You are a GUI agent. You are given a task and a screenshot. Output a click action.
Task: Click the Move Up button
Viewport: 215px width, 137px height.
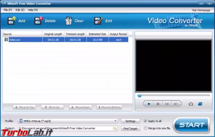click(52, 107)
